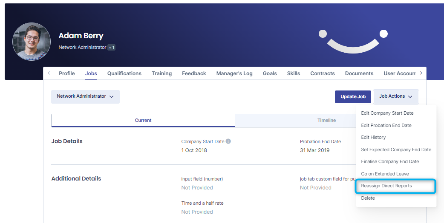Open the User Account tab
This screenshot has width=444, height=223.
(400, 73)
